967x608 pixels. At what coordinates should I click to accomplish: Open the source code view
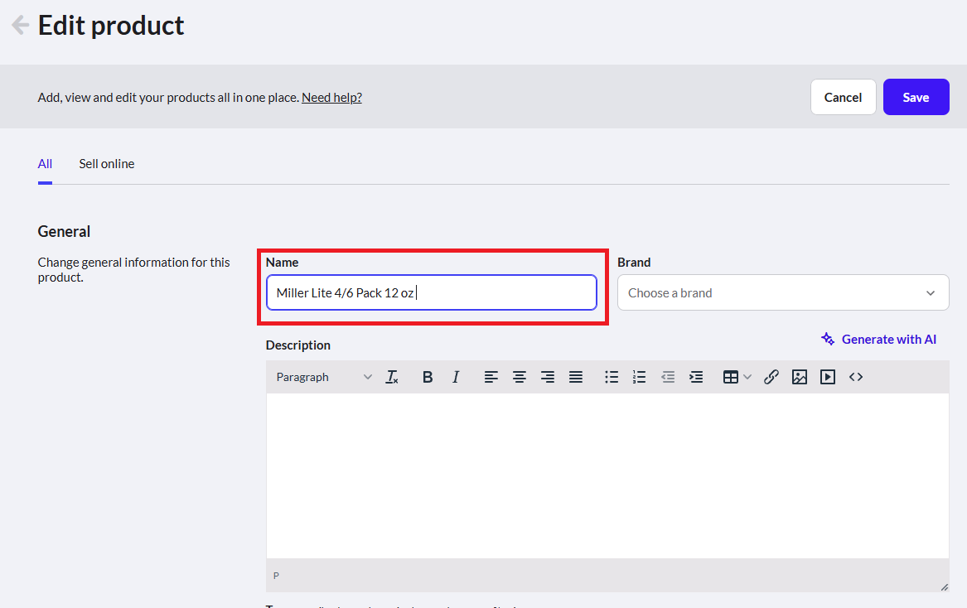point(856,377)
